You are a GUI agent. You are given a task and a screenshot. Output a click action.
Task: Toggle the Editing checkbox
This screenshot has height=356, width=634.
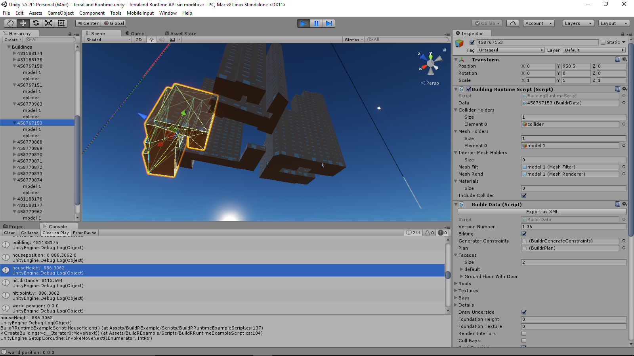click(x=524, y=234)
